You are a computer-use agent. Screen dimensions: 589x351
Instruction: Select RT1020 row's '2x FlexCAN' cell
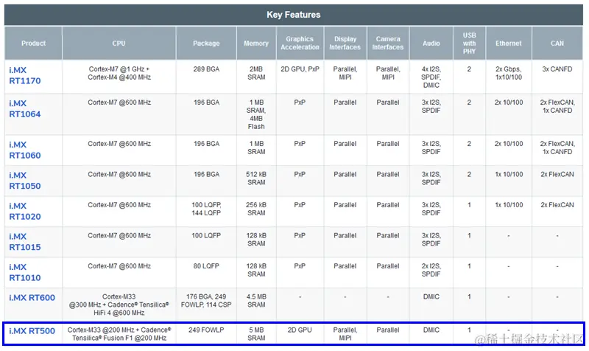557,211
